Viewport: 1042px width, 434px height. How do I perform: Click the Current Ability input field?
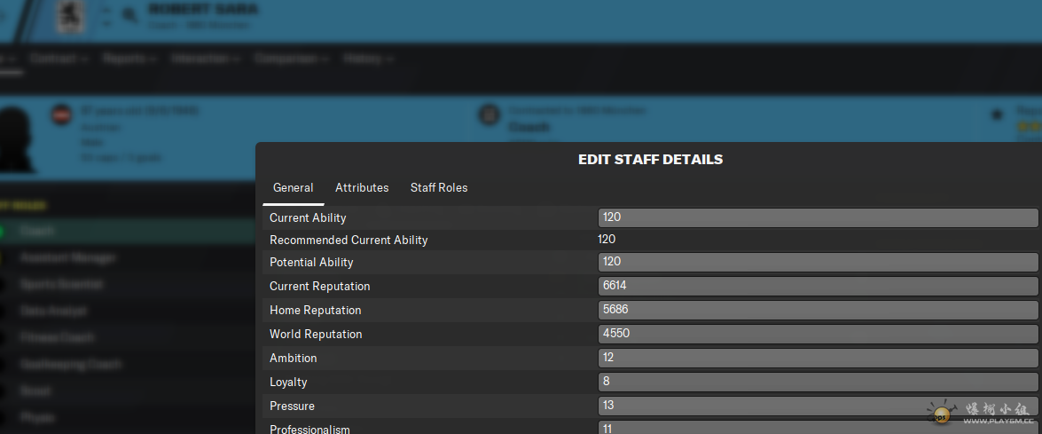[x=817, y=217]
